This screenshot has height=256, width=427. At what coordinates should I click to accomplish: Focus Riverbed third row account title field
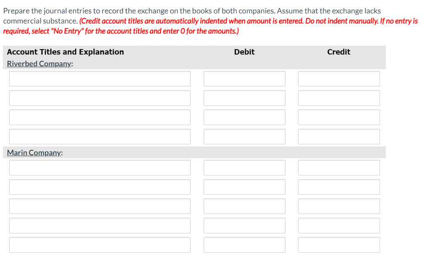tap(100, 118)
